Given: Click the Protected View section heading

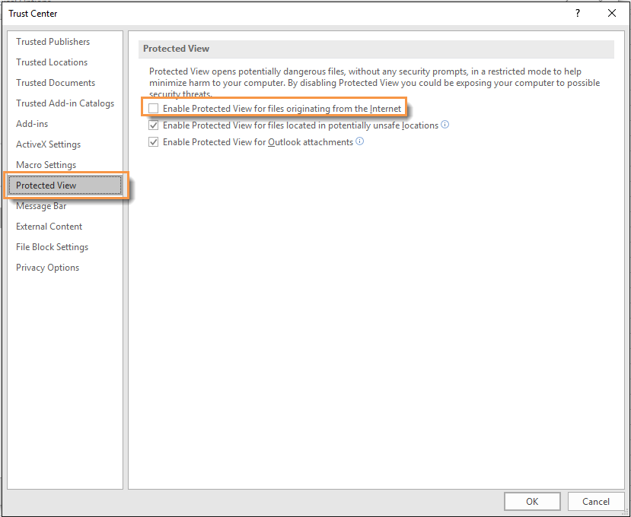Looking at the screenshot, I should pyautogui.click(x=177, y=49).
